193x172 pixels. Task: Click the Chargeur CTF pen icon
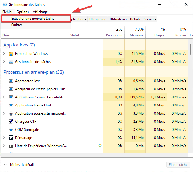coord(11,122)
